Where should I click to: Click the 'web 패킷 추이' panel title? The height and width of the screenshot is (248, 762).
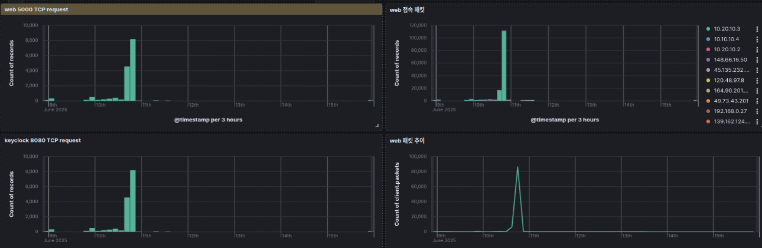pos(407,141)
